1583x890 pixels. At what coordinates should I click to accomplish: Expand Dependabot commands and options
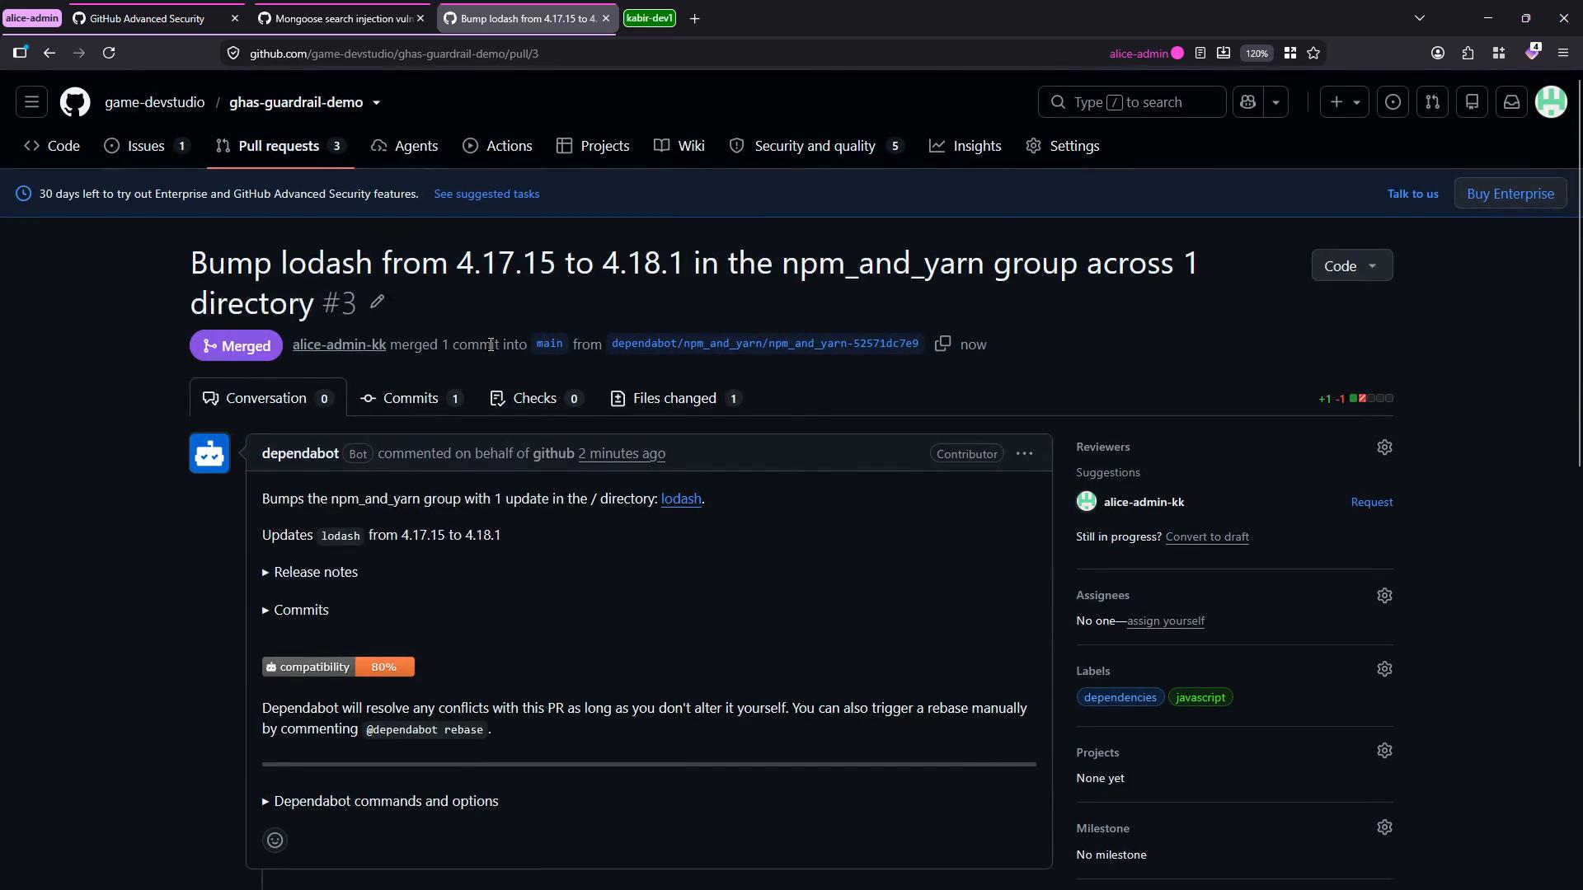[380, 801]
